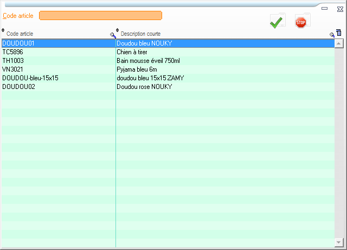Click sort arrows beside Description courte column
Viewport: 347px width, 250px height.
118,30
